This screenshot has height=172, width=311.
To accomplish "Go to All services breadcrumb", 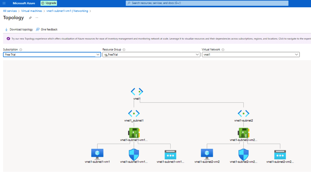I will 10,11.
